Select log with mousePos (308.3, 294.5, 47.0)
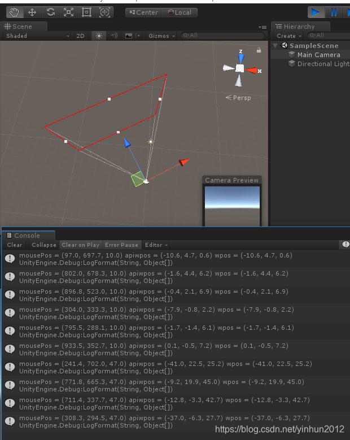The height and width of the screenshot is (440, 350). (x=176, y=421)
